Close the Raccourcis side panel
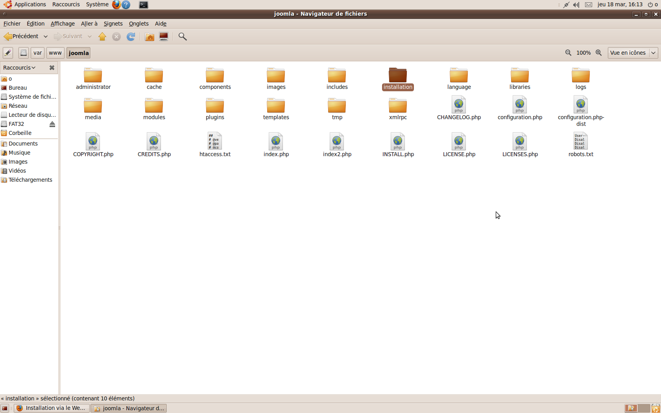Image resolution: width=661 pixels, height=413 pixels. (52, 68)
